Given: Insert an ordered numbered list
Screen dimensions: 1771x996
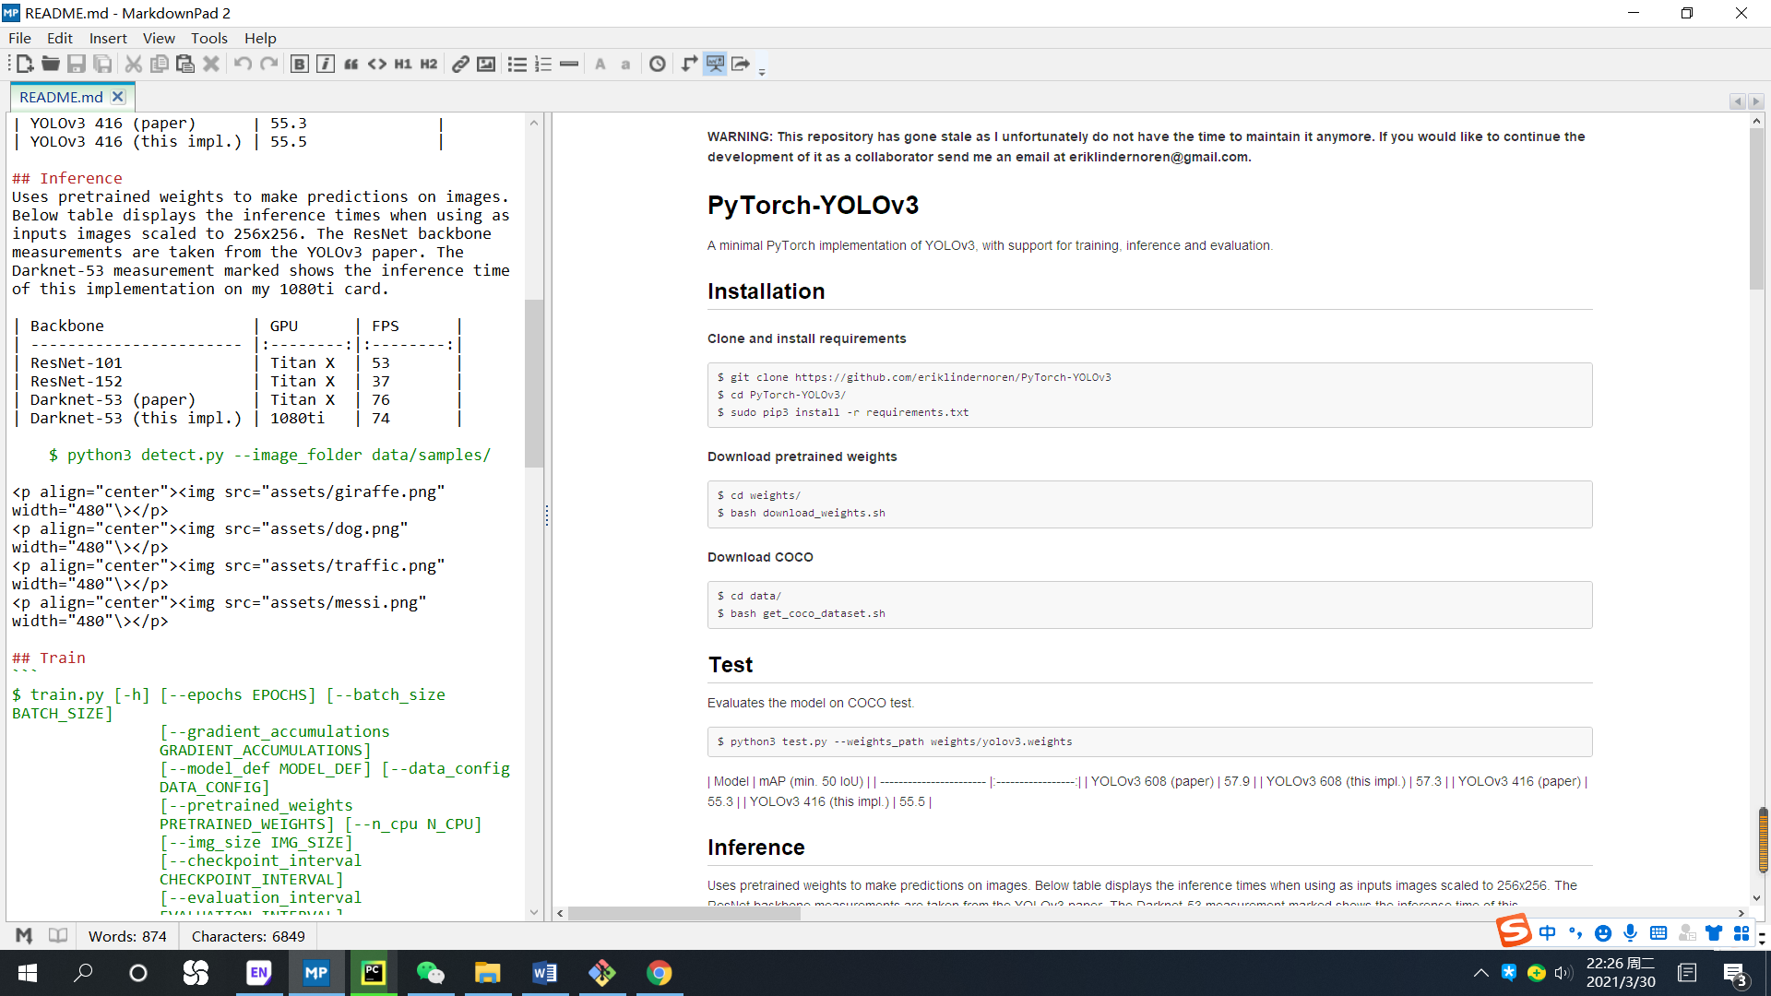Looking at the screenshot, I should [543, 64].
